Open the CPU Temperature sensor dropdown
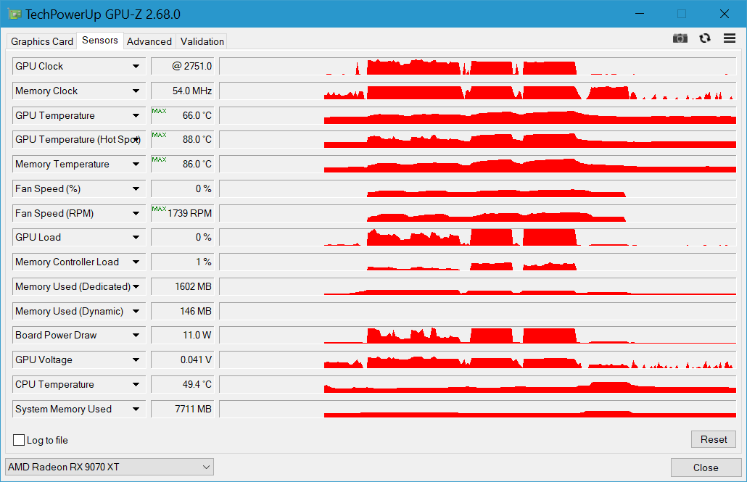747x482 pixels. point(136,385)
